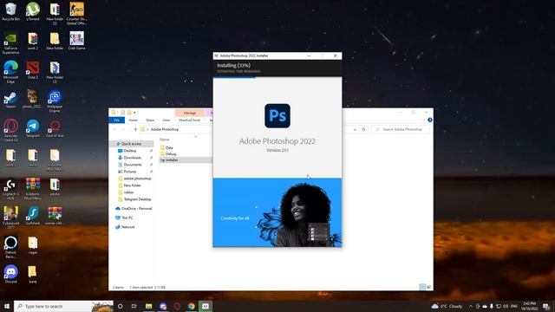The image size is (555, 312).
Task: Select the work 2 folder on desktop
Action: coord(33,41)
